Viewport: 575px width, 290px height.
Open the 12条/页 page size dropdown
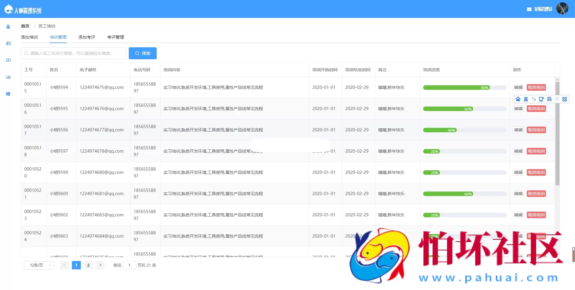[x=39, y=265]
